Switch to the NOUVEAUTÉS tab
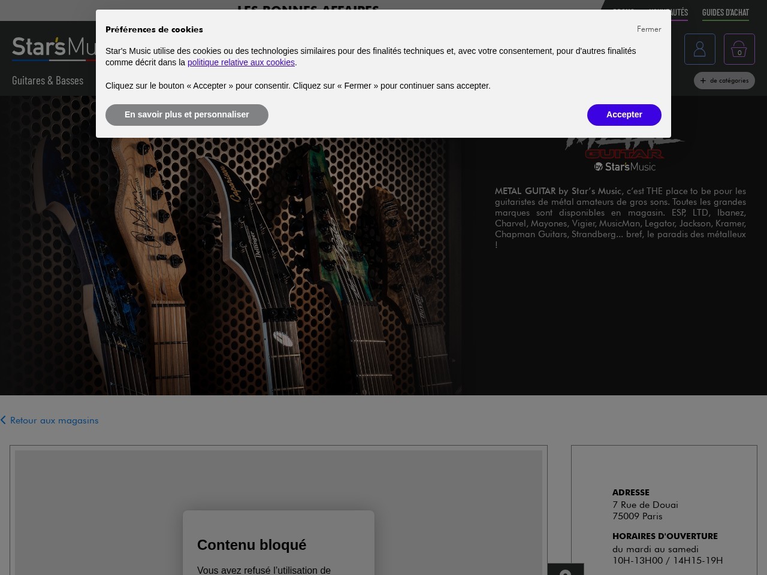The height and width of the screenshot is (575, 767). click(x=667, y=12)
